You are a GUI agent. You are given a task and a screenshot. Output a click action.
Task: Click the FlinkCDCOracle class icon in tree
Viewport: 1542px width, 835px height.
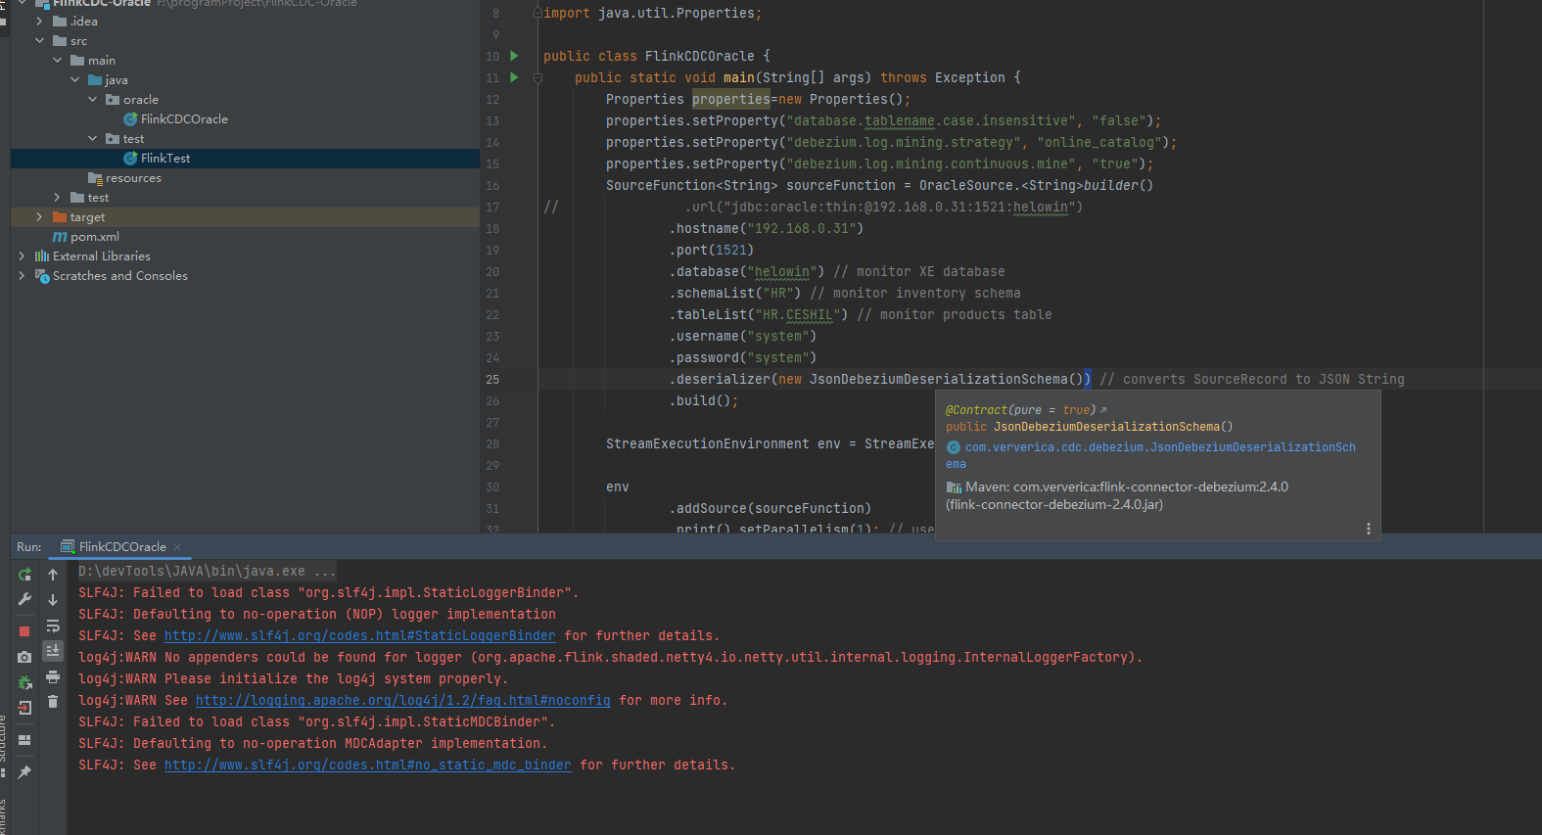point(130,118)
